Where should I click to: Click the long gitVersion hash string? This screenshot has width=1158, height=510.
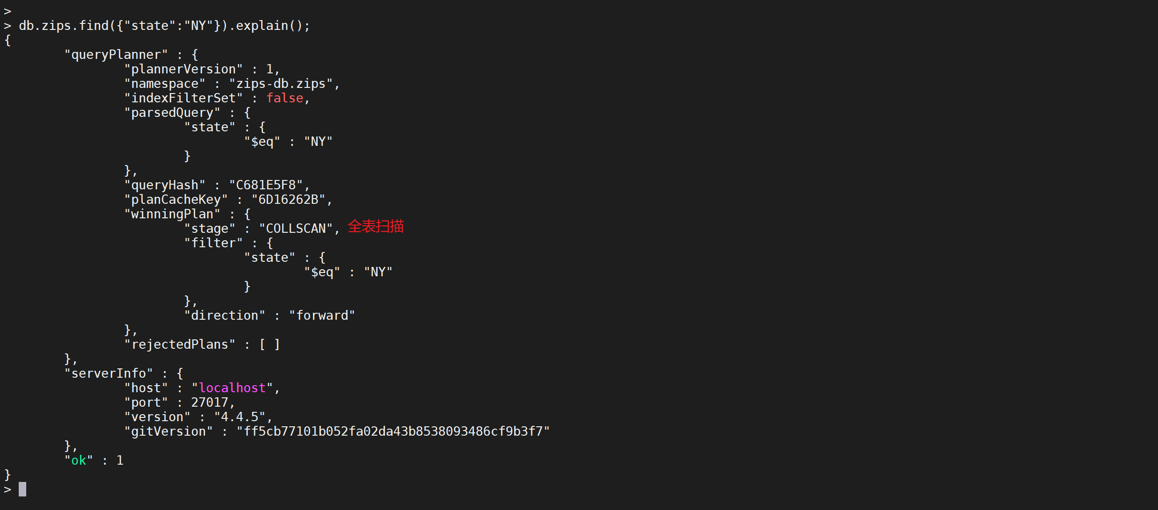click(x=393, y=431)
